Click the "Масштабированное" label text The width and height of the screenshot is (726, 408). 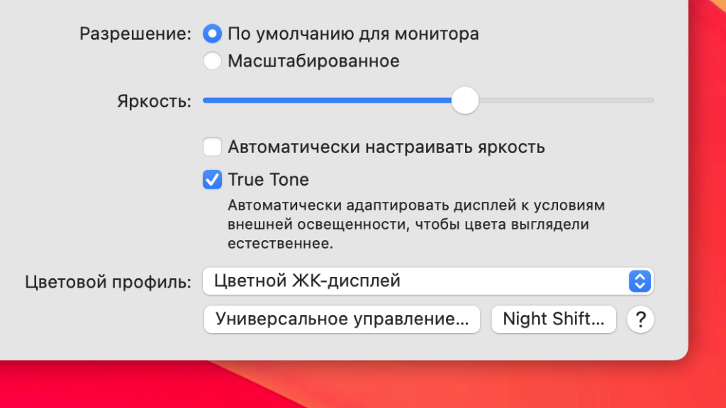(313, 61)
